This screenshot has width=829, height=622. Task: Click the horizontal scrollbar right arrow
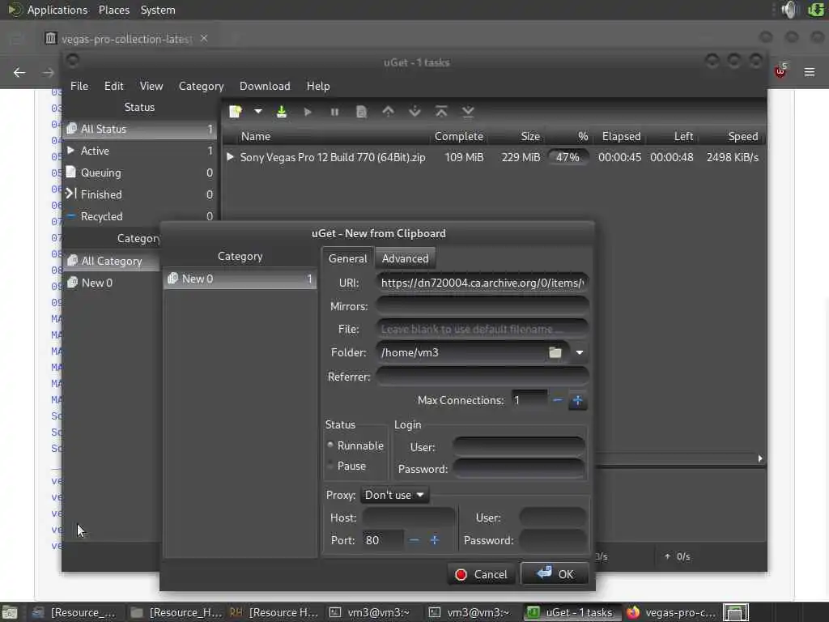pyautogui.click(x=759, y=458)
